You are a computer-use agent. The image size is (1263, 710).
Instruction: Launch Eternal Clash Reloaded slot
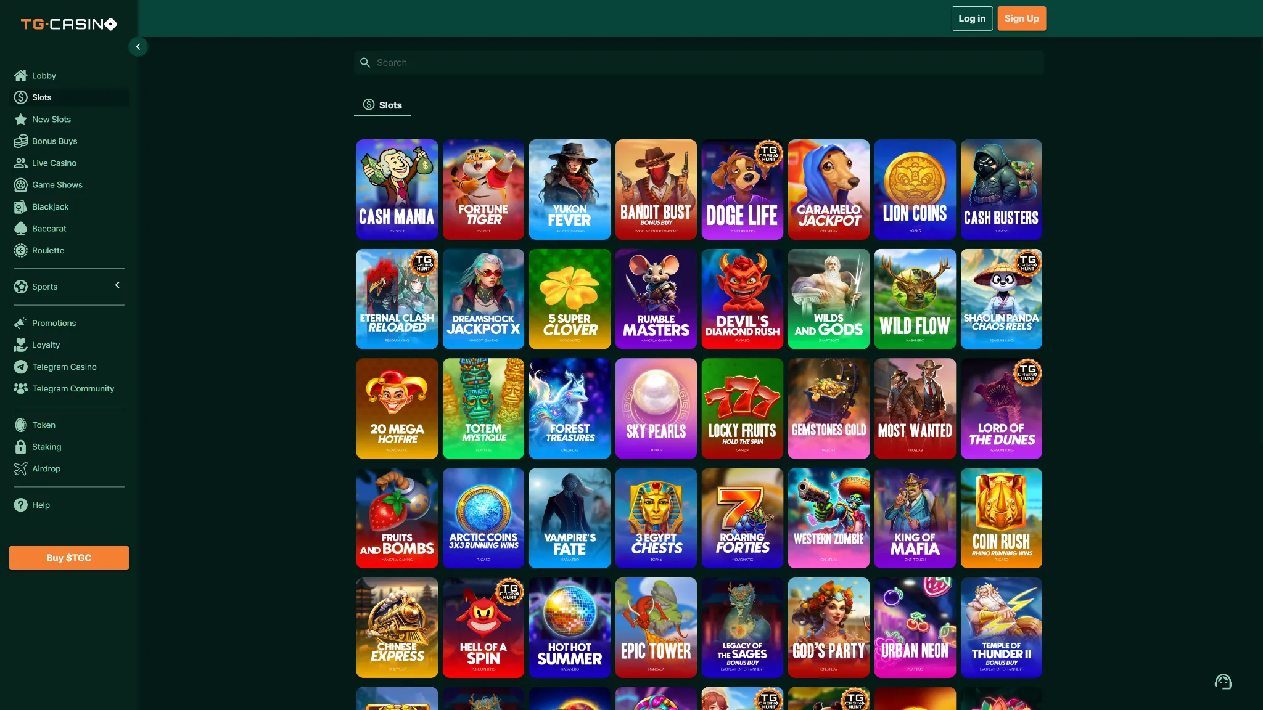[397, 299]
